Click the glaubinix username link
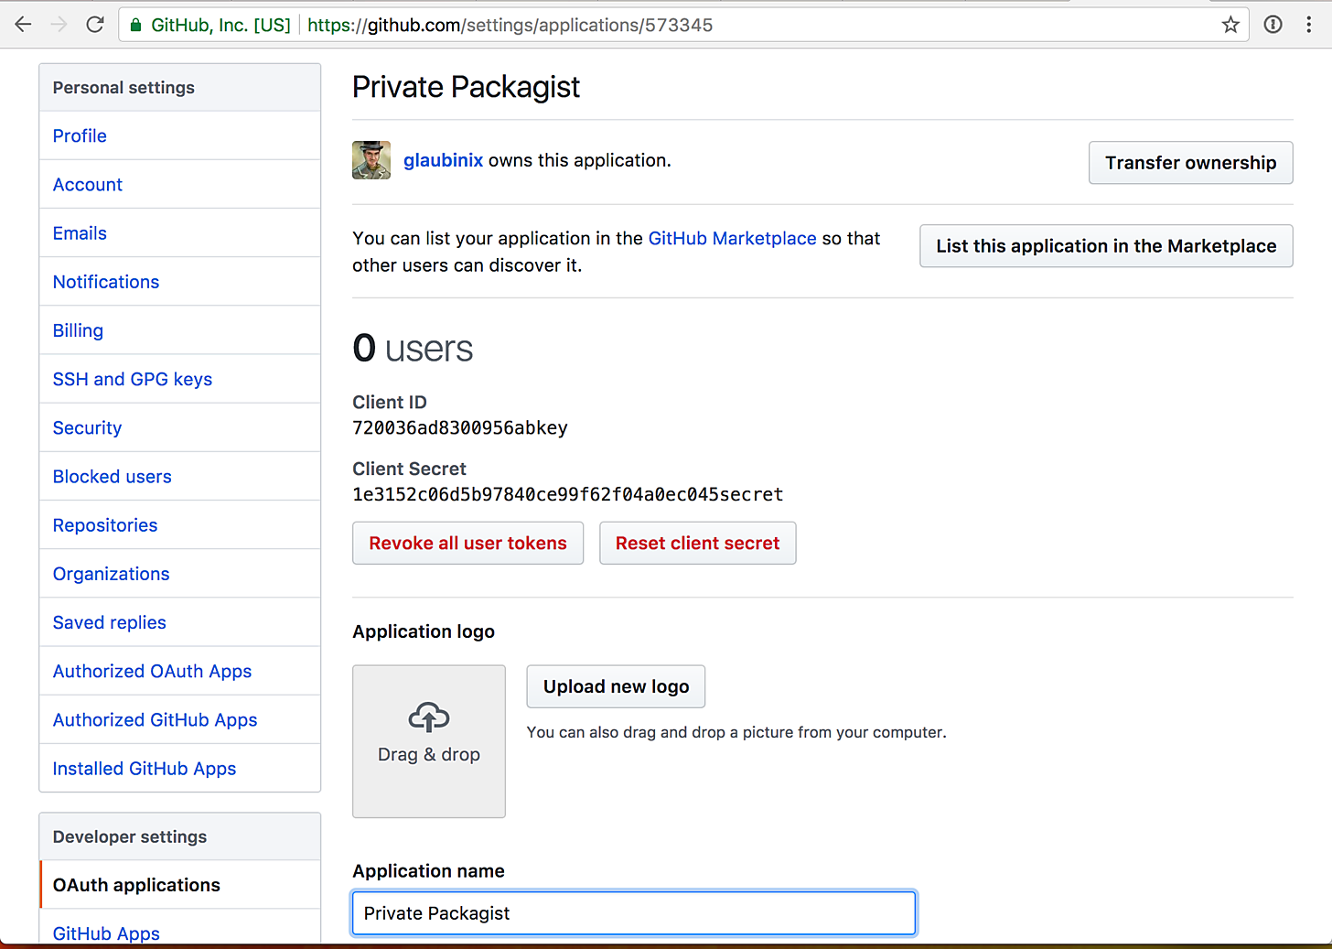The image size is (1332, 949). click(x=443, y=160)
